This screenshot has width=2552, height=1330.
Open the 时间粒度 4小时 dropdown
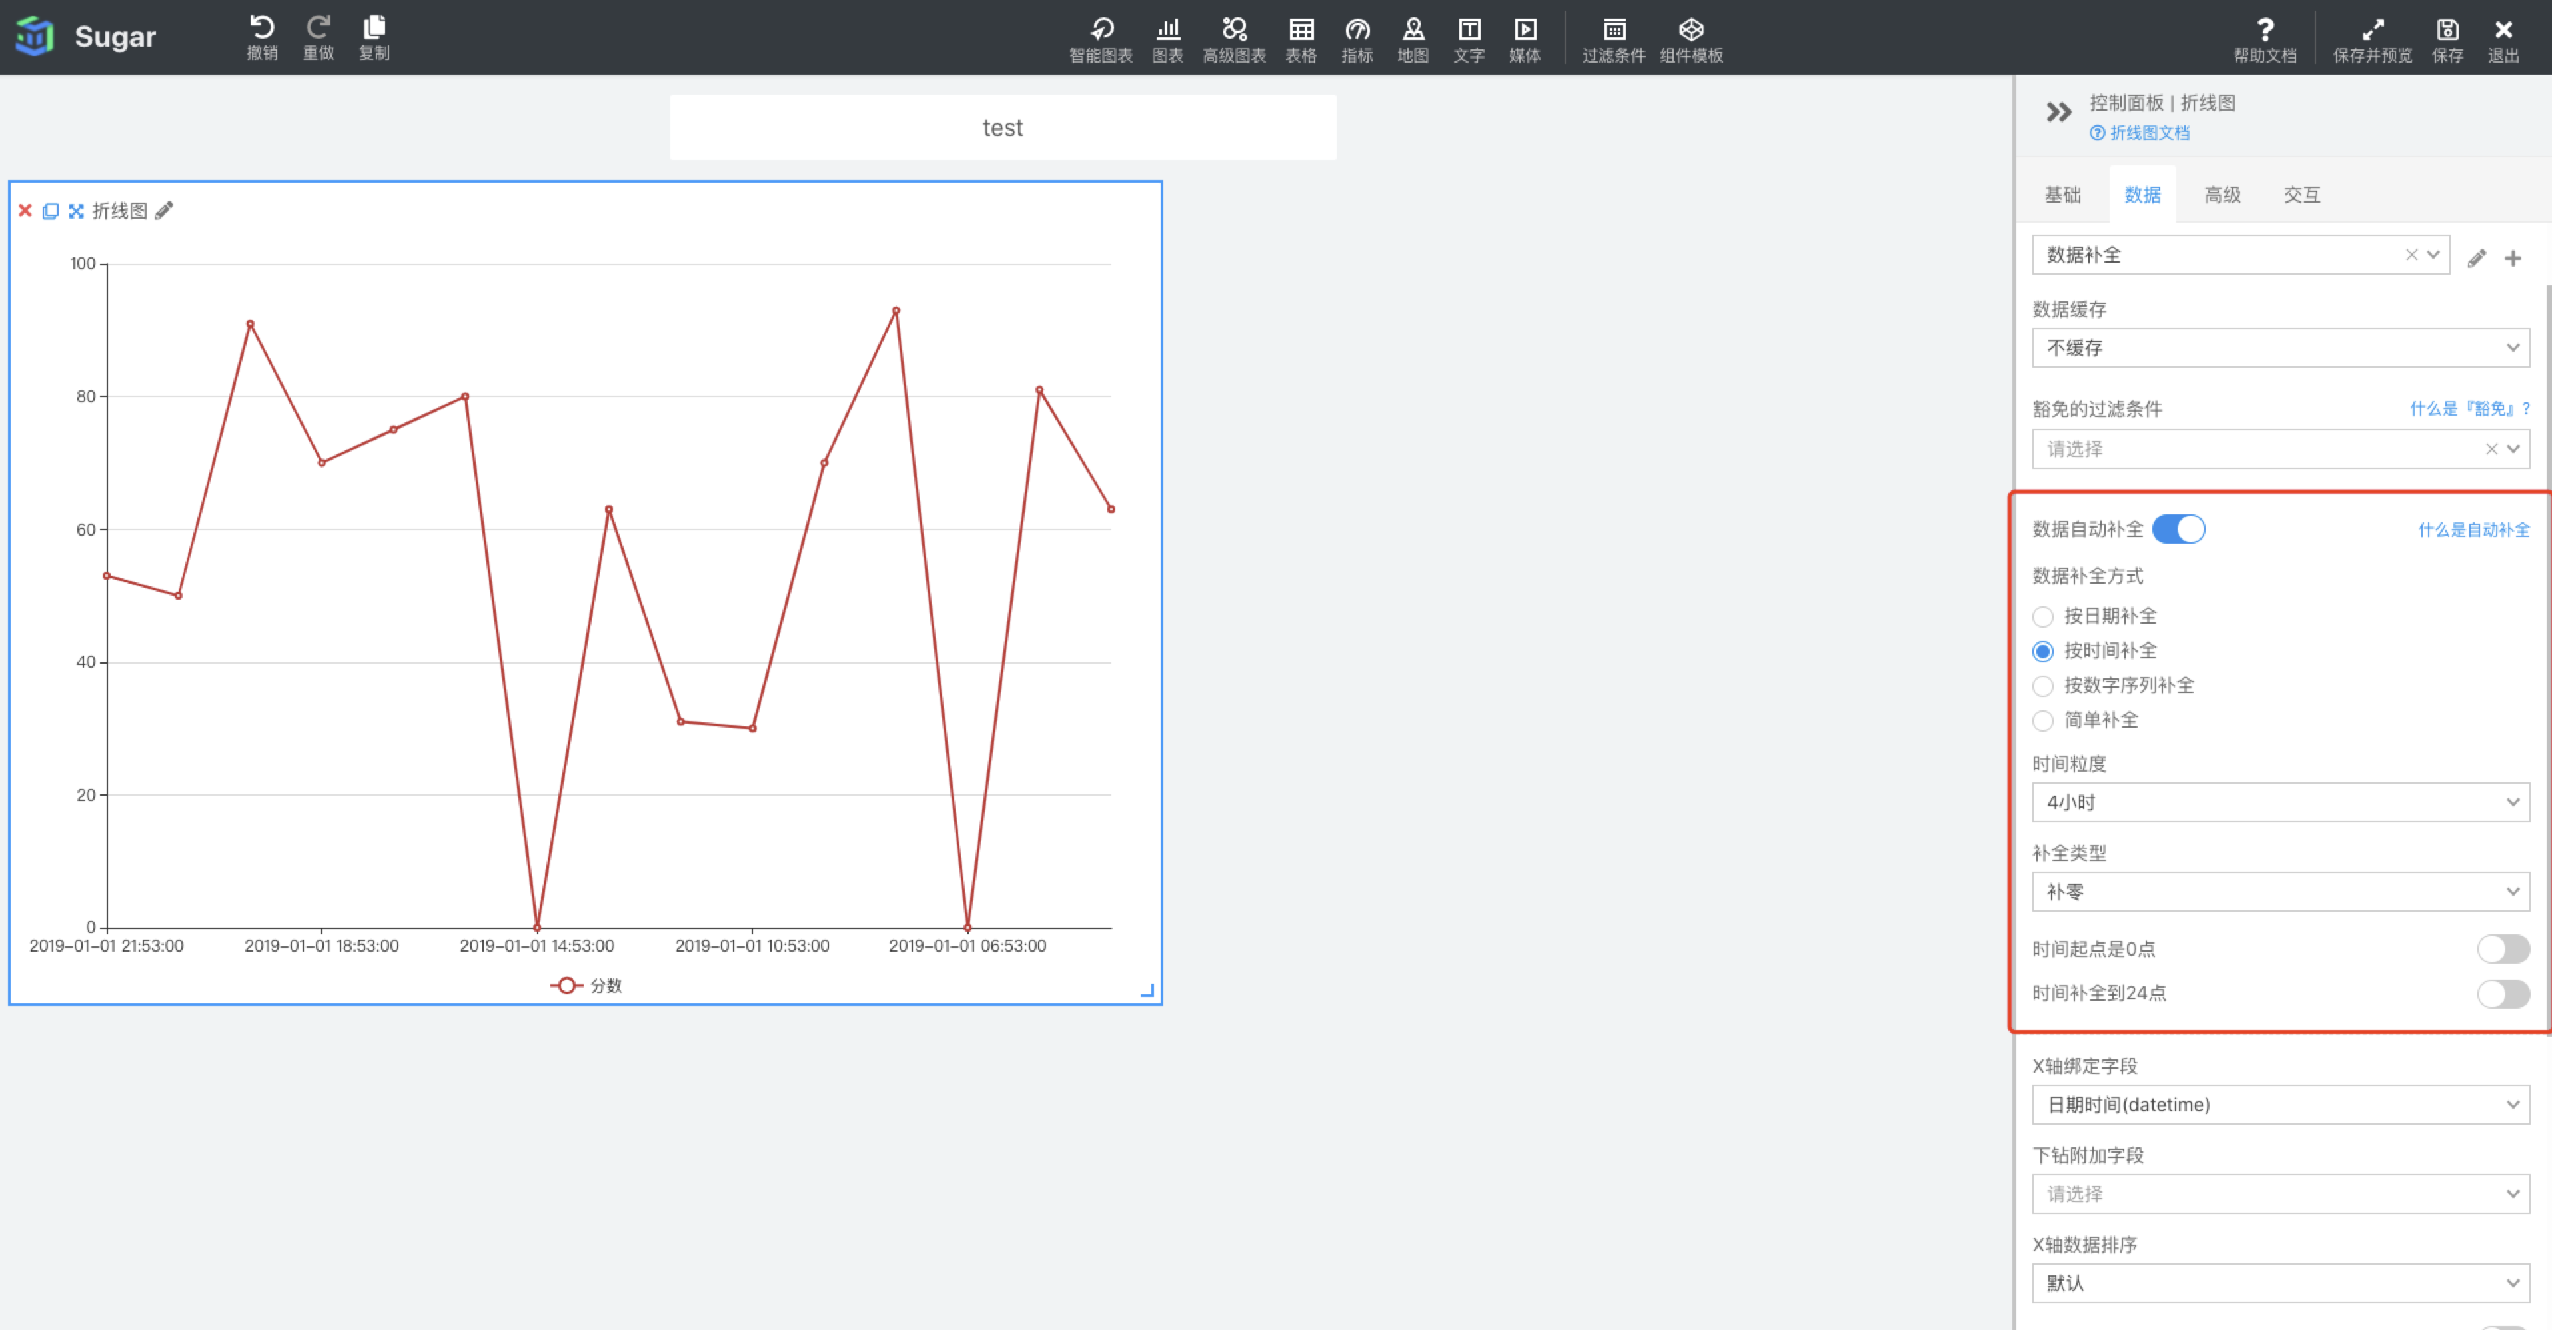coord(2281,802)
